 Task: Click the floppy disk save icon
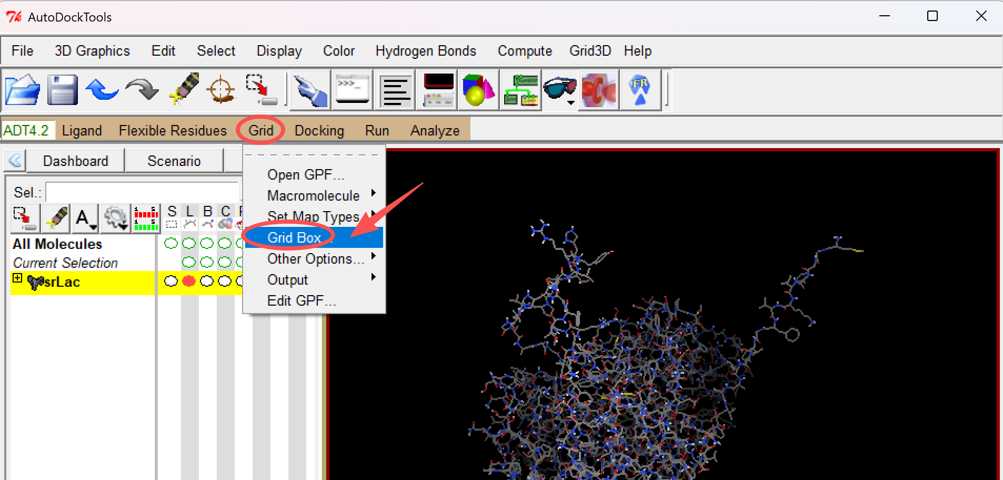pos(62,90)
